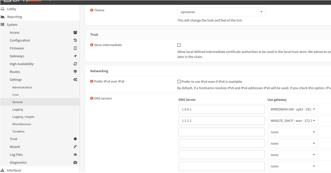Click the Routes signpost icon
The image size is (331, 173).
[x=75, y=72]
